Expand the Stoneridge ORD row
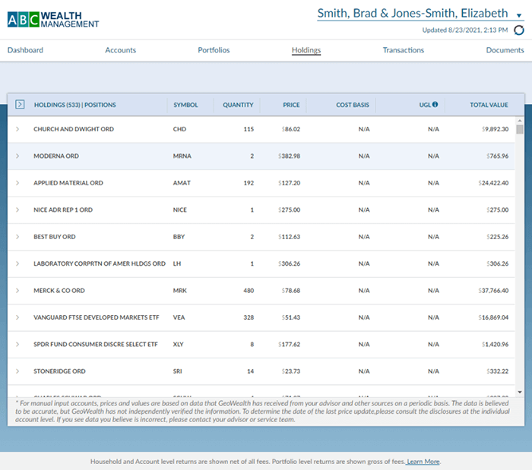Screen dimensions: 532x470 [x=17, y=371]
